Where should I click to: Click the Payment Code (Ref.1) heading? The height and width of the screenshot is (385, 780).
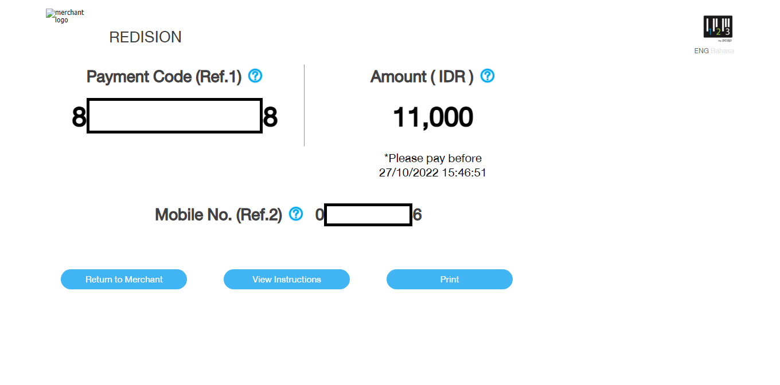pos(164,76)
